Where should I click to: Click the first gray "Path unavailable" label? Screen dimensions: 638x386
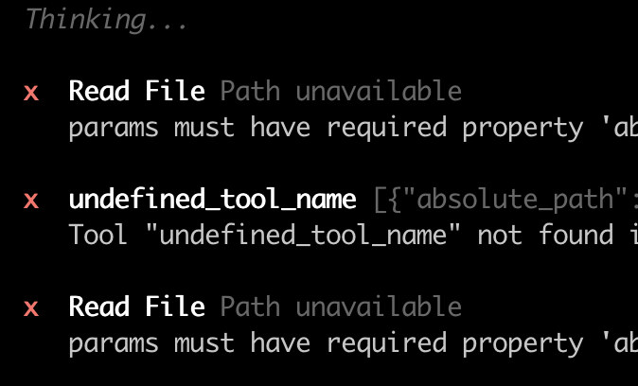[x=341, y=91]
